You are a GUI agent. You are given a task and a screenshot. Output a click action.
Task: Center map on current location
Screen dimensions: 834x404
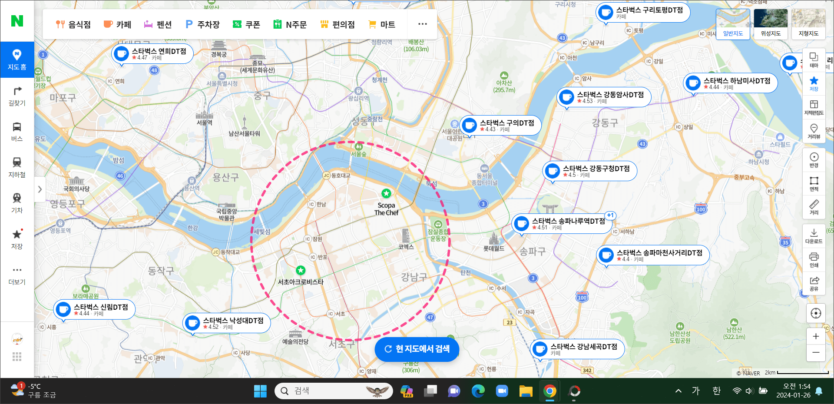coord(816,313)
